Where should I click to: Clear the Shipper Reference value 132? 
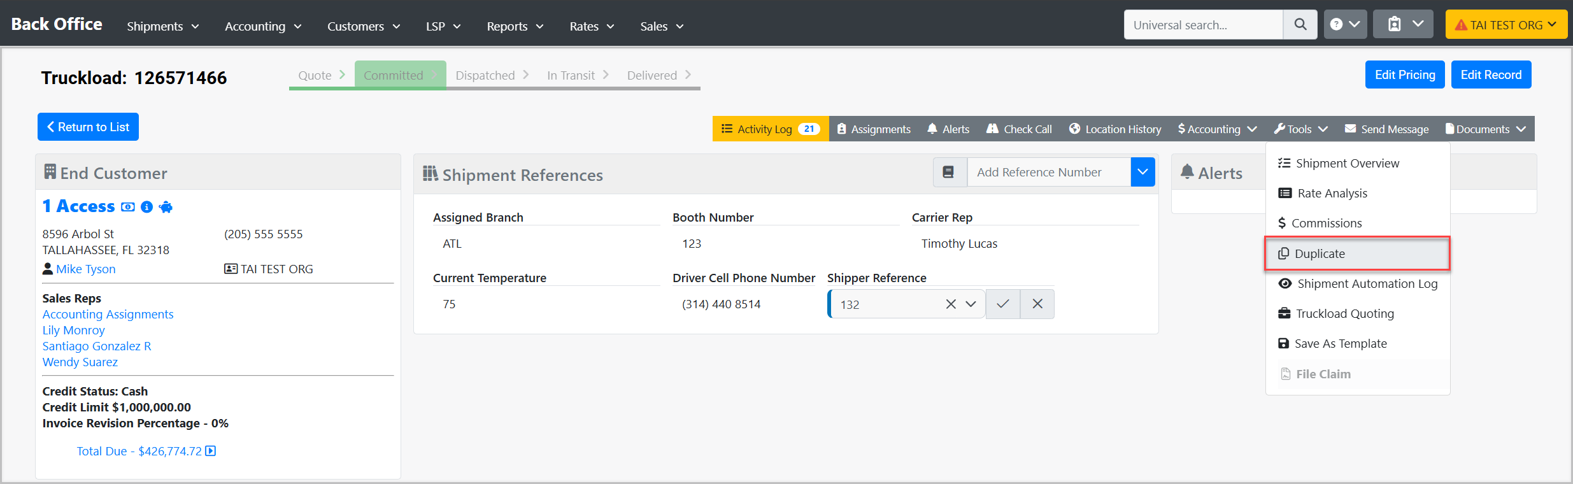pyautogui.click(x=951, y=304)
